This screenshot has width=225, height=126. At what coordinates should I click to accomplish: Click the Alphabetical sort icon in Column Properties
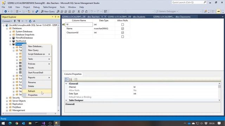tap(71, 79)
